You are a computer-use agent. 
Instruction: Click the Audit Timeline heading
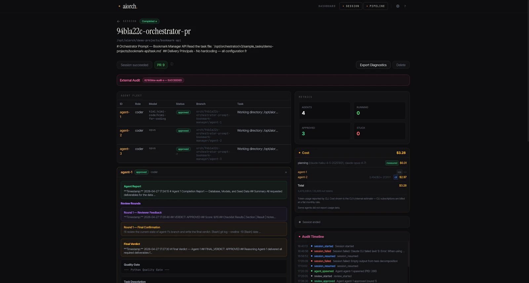(x=313, y=237)
